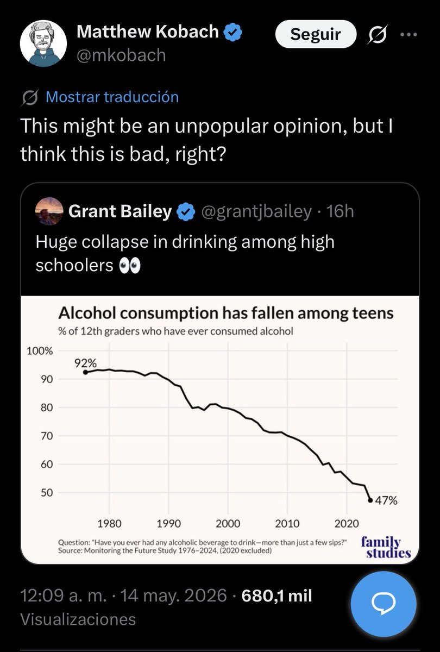
Task: Tap the 16h timestamp on quoted post
Action: [341, 211]
